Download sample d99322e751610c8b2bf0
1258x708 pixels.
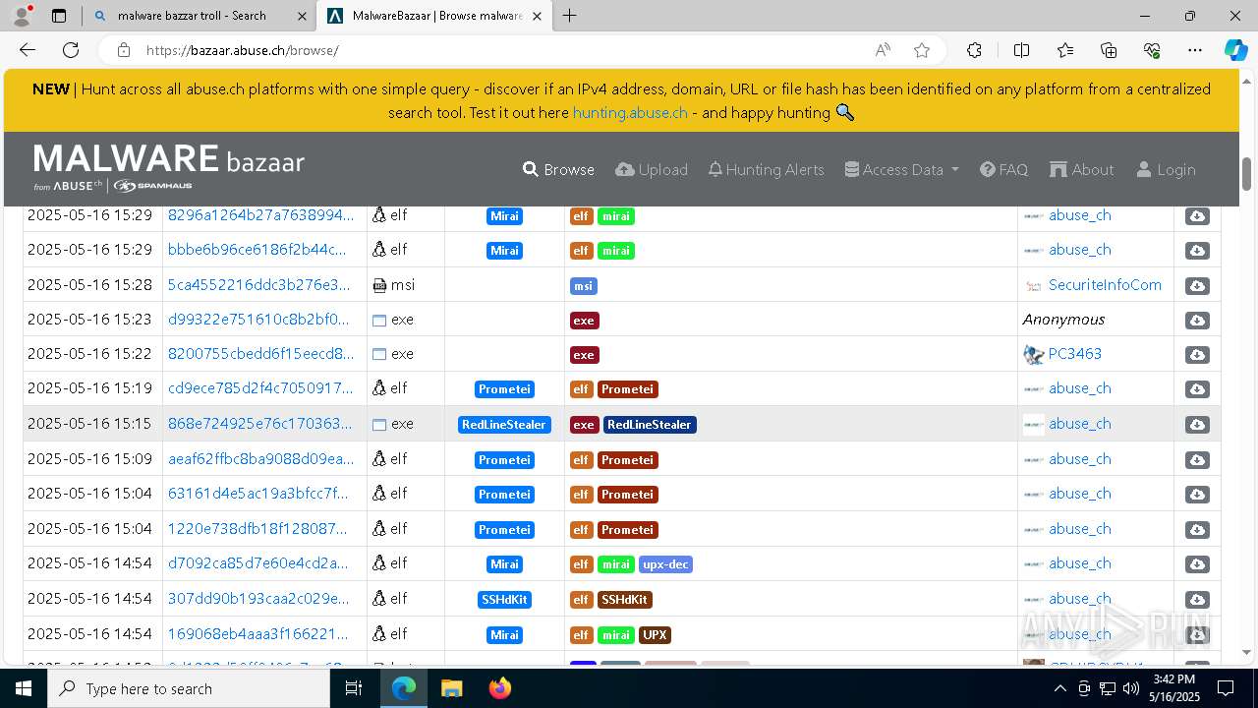pos(1197,321)
